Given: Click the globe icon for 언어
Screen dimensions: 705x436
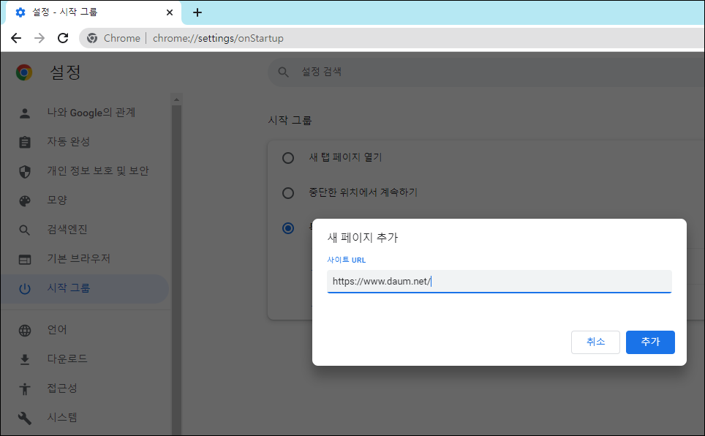Looking at the screenshot, I should point(25,330).
